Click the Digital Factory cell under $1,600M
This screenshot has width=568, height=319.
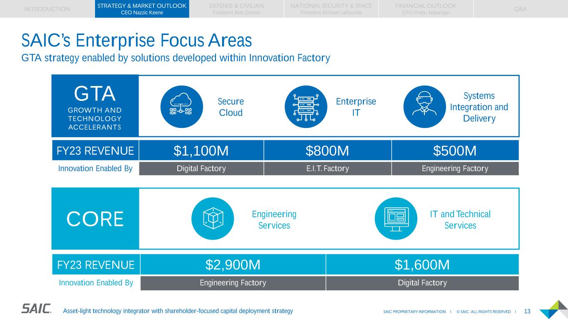pyautogui.click(x=422, y=283)
